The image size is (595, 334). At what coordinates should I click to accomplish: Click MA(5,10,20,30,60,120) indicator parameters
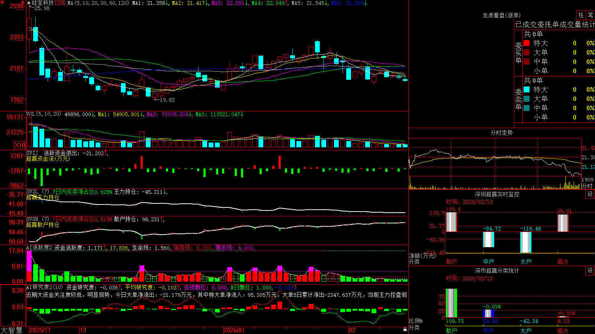[98, 3]
